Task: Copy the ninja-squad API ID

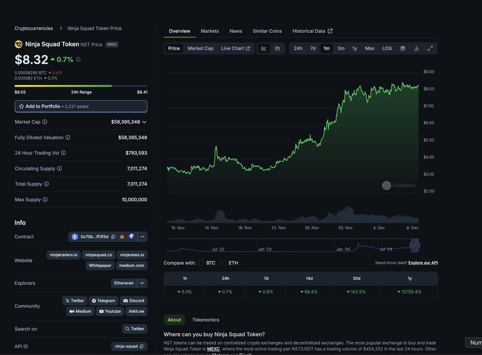Action: 142,347
